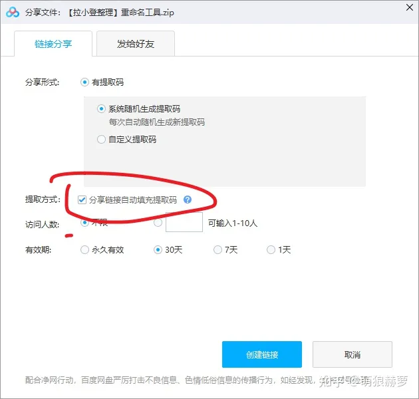Click the visitor number input box
Image resolution: width=419 pixels, height=399 pixels.
point(184,222)
